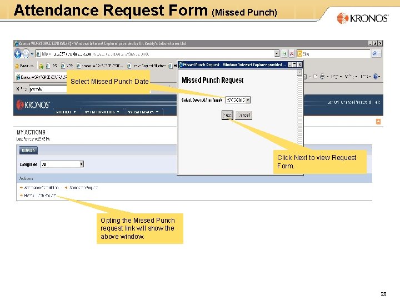Expand the GENERAL navigation menu

pyautogui.click(x=66, y=112)
